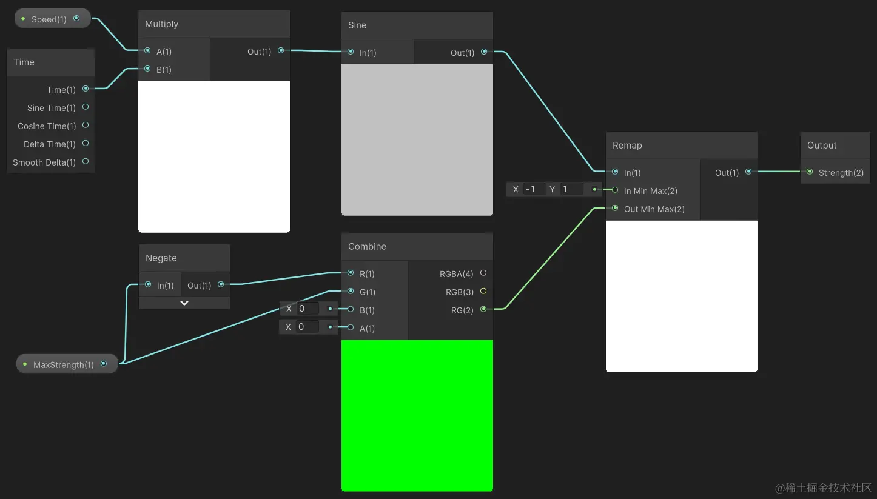Click Negate node Out(1) port
Image resolution: width=877 pixels, height=499 pixels.
click(221, 284)
